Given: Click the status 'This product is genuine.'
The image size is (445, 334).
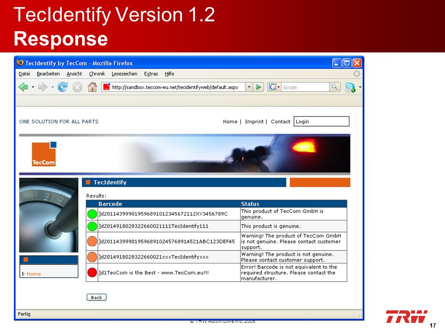Looking at the screenshot, I should 271,226.
